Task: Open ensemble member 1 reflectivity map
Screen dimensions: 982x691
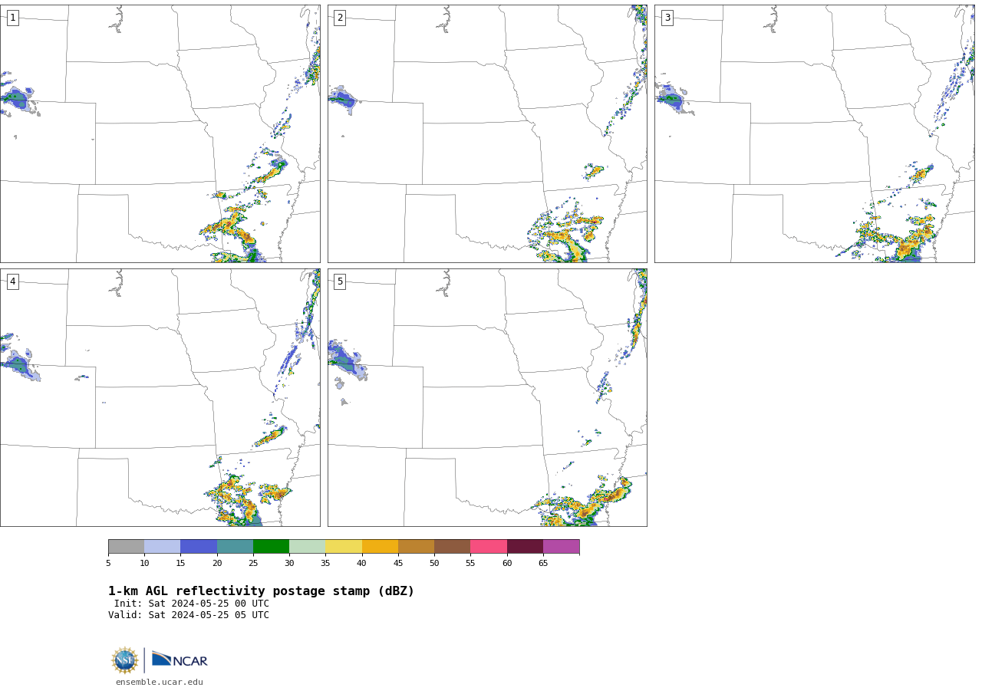Action: [160, 133]
